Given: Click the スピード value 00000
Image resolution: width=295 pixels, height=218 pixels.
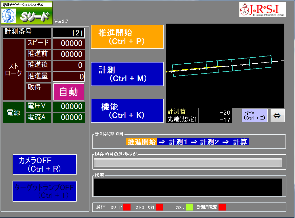Looking at the screenshot, I should (x=69, y=44).
